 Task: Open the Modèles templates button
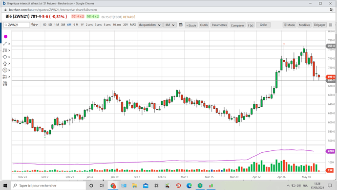click(304, 25)
